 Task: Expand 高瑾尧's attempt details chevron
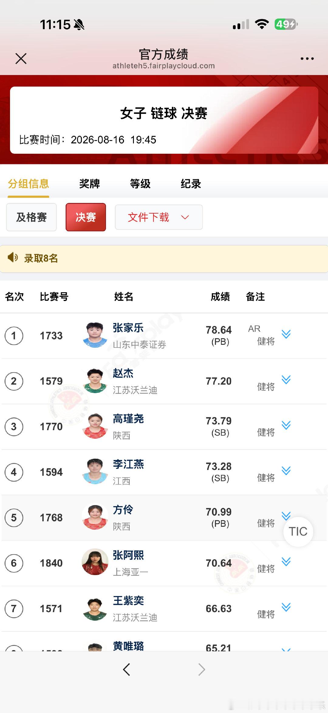(286, 425)
